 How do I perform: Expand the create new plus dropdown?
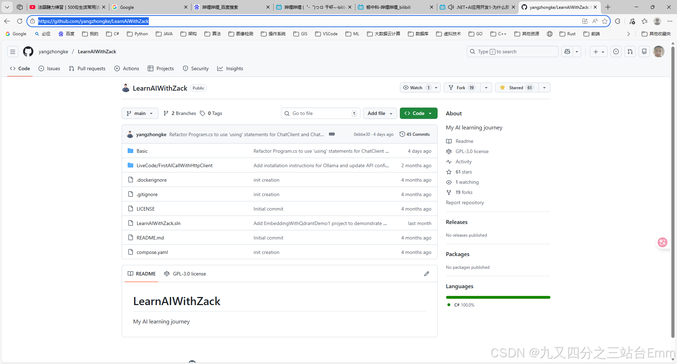click(x=599, y=51)
